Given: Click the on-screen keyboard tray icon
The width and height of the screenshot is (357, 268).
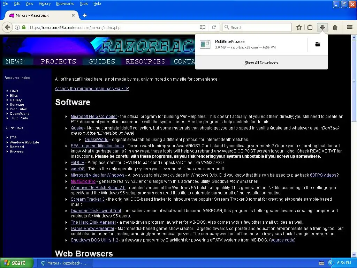Looking at the screenshot, I should pyautogui.click(x=321, y=263).
